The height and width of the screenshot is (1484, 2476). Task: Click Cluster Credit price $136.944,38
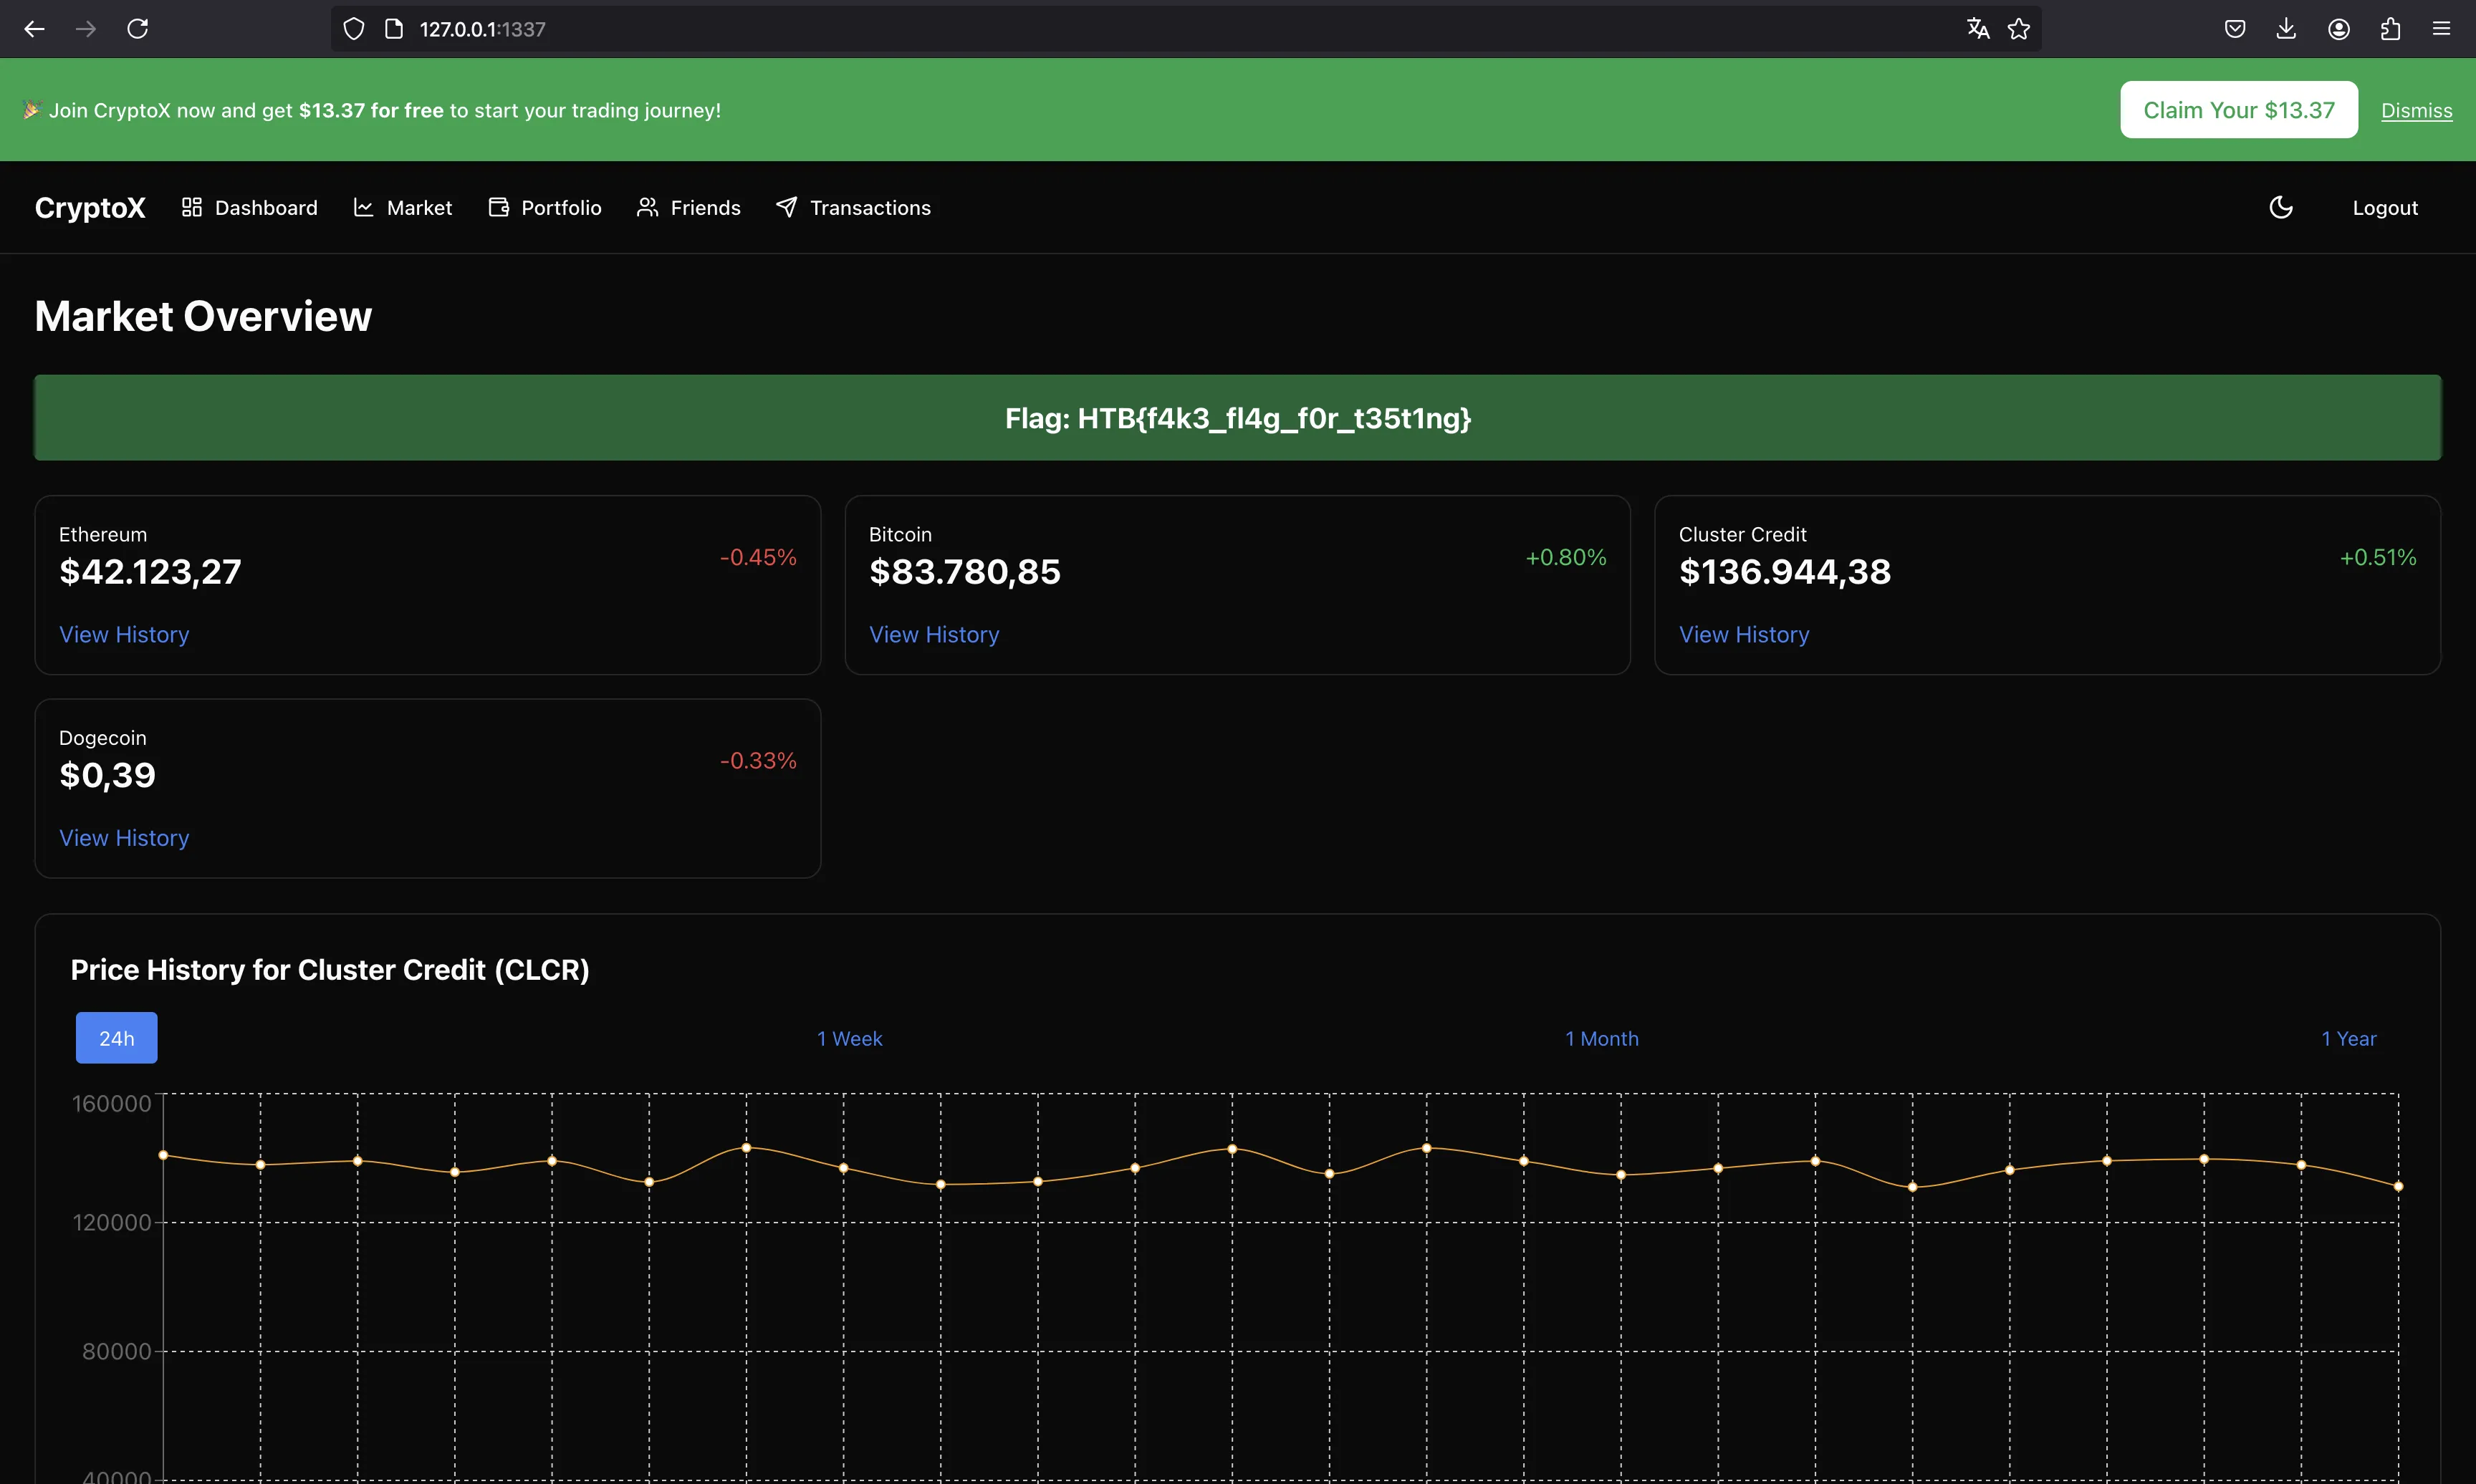(1785, 571)
